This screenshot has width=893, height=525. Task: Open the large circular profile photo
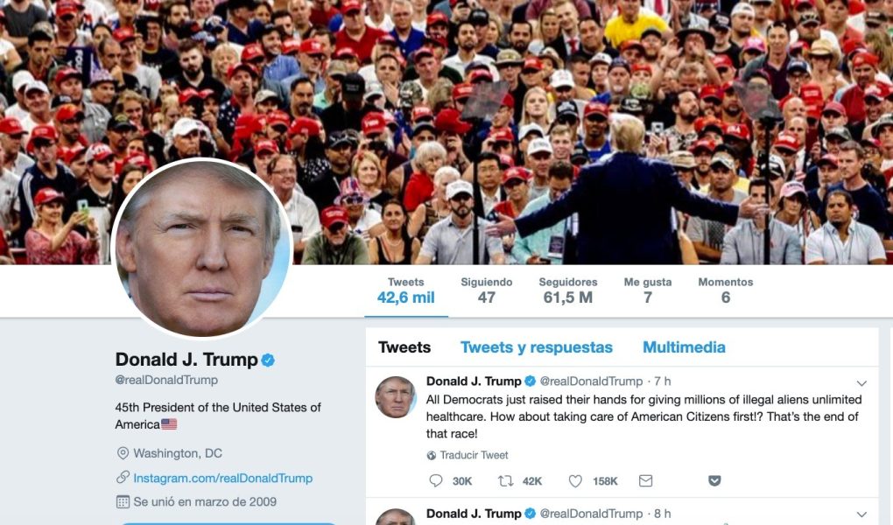pyautogui.click(x=202, y=248)
